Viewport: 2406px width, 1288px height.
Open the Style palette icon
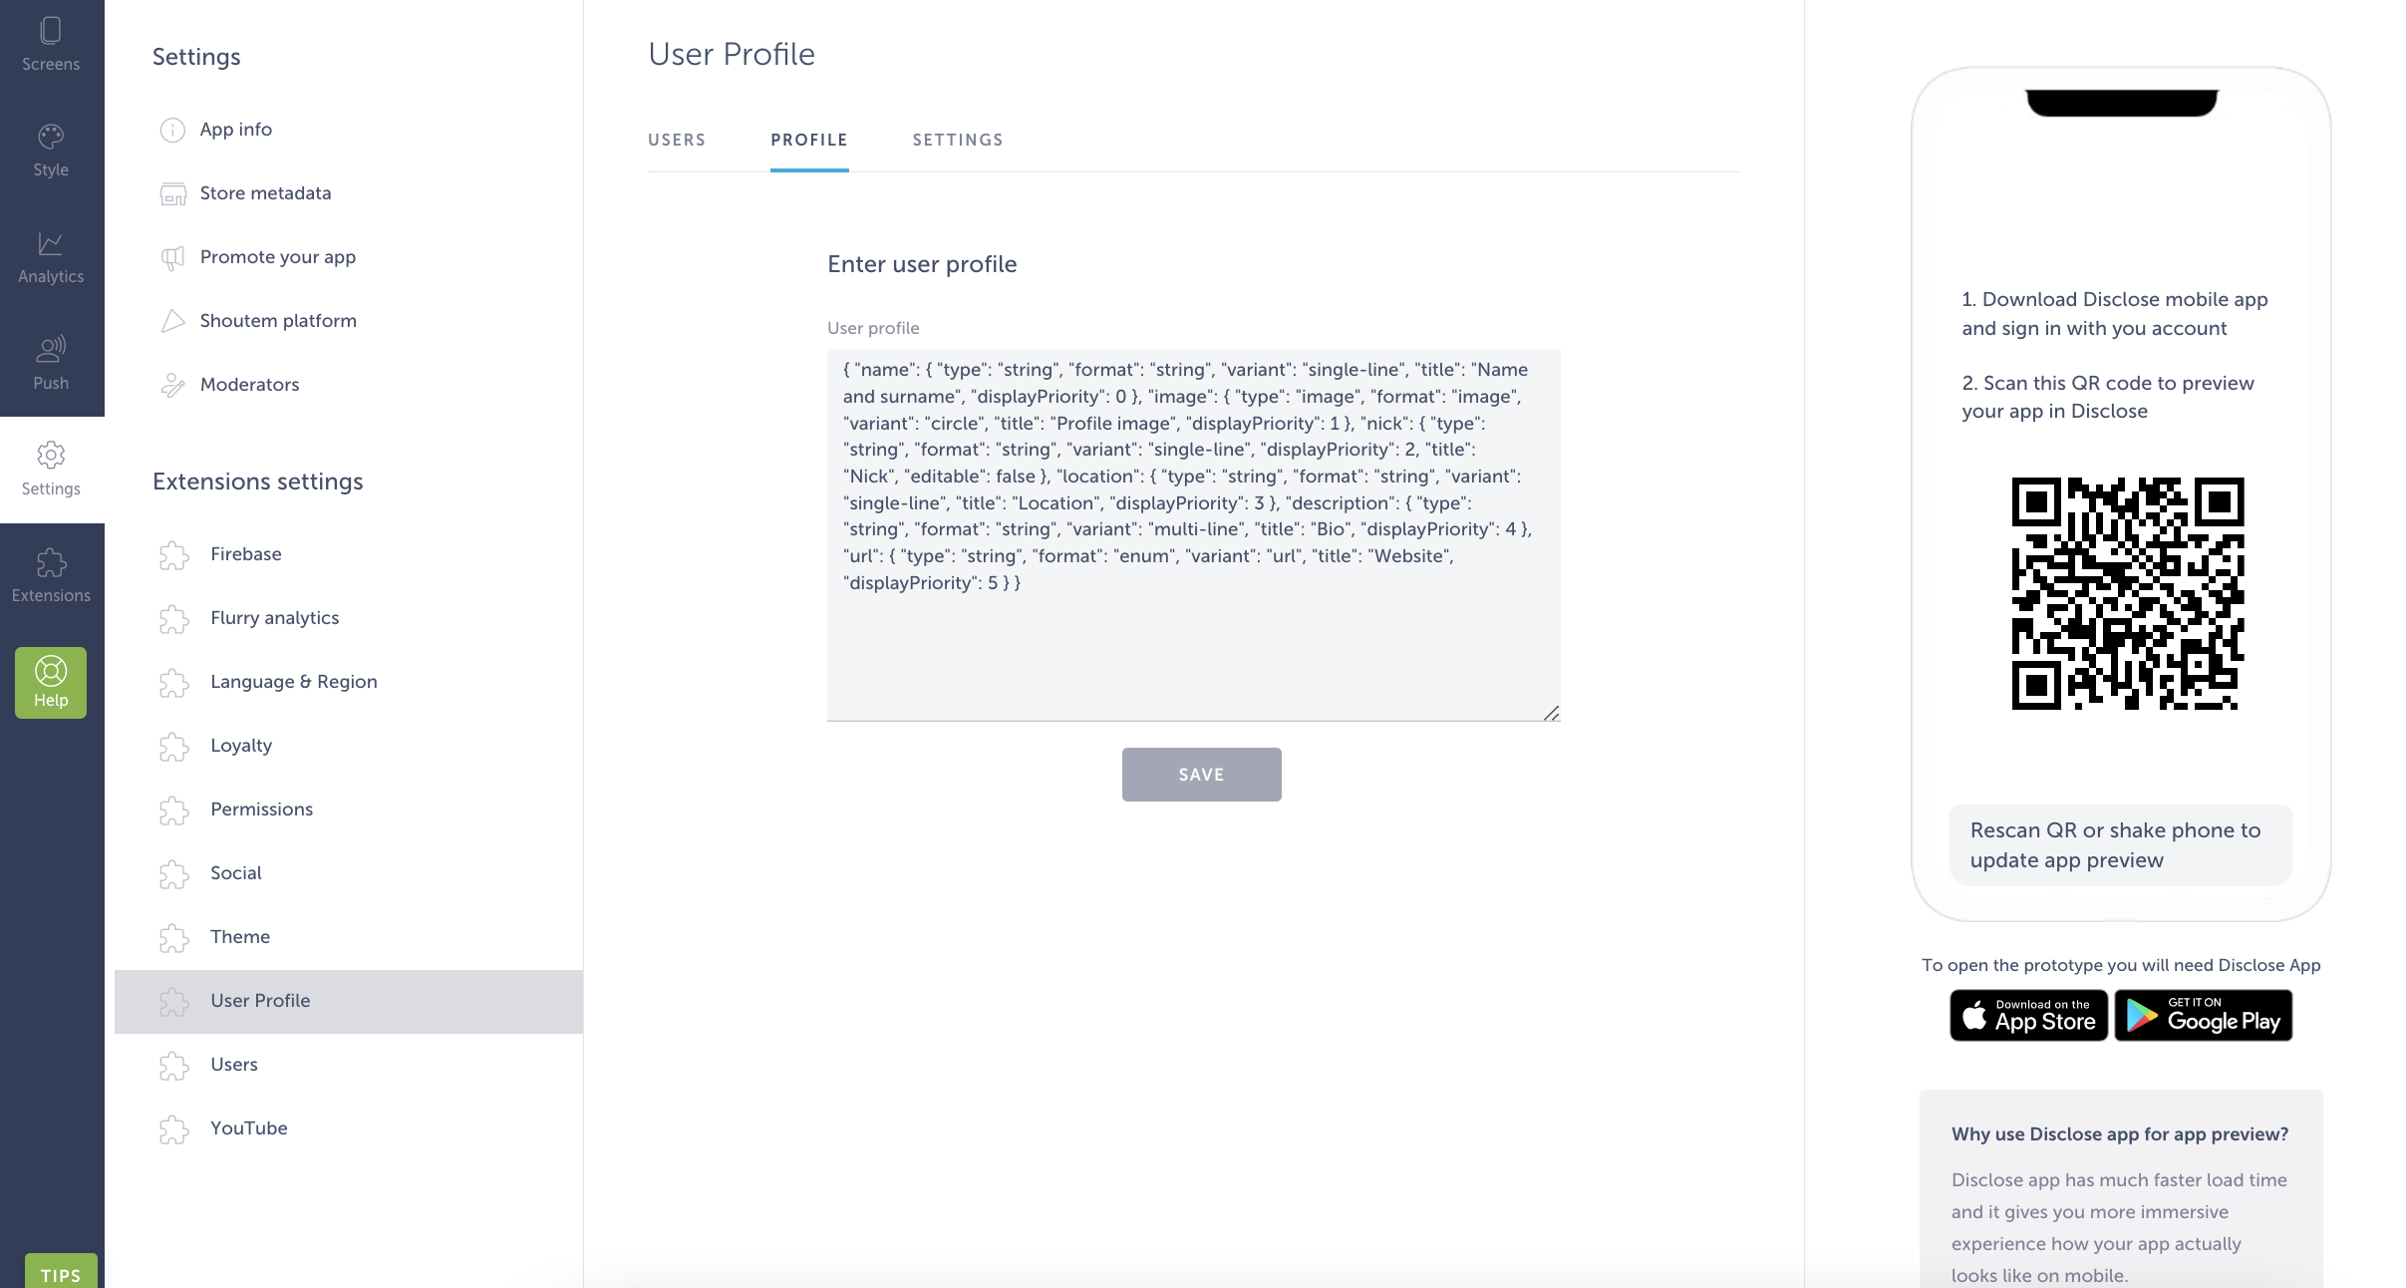51,137
